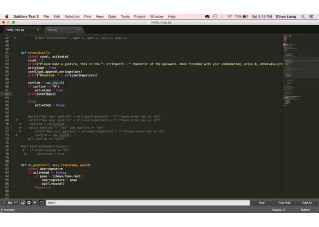Click the 'else:' line
Image resolution: width=319 pixels, height=227 pixels.
tap(32, 102)
